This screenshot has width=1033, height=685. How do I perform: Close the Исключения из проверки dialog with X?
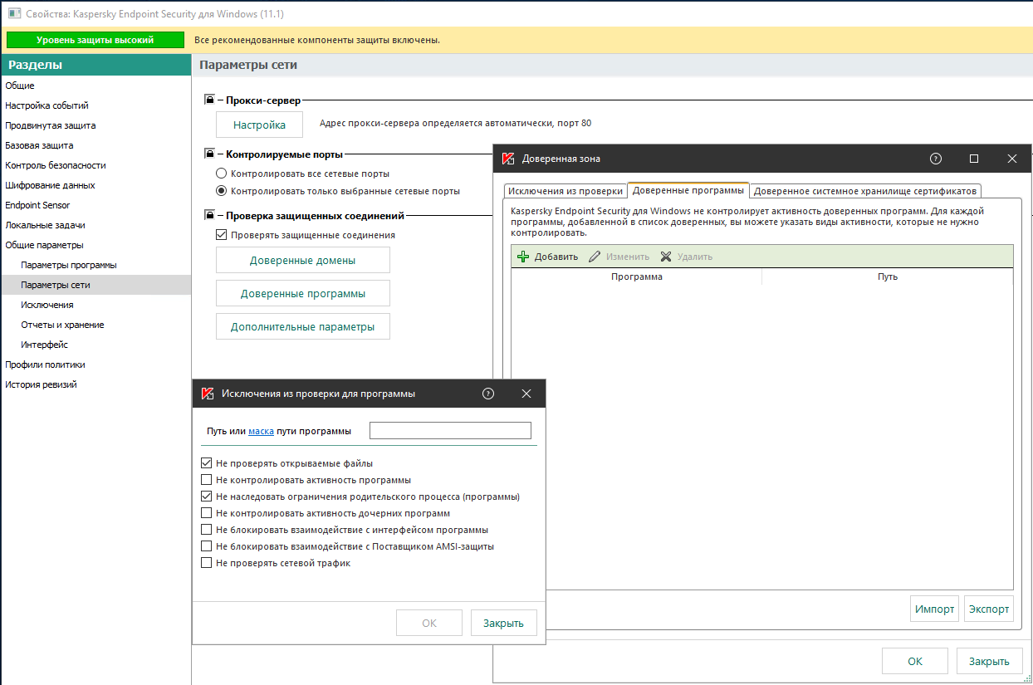(x=526, y=394)
